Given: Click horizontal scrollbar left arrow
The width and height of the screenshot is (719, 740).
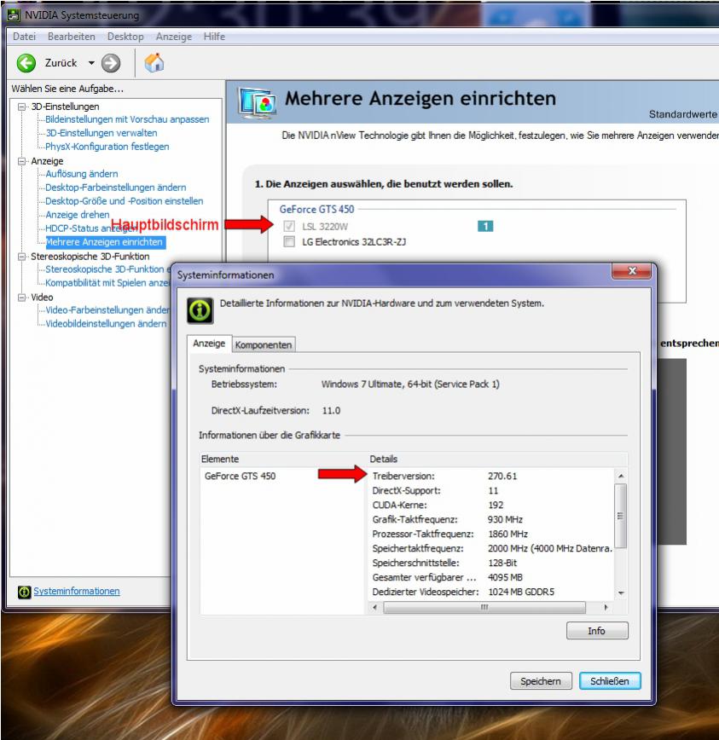Looking at the screenshot, I should 374,607.
